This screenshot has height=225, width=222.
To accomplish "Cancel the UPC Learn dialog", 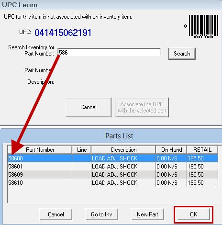I will [89, 107].
